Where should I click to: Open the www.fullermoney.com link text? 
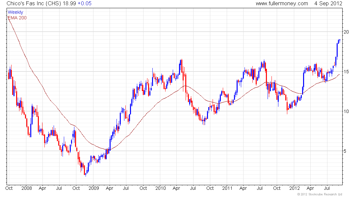coord(282,4)
